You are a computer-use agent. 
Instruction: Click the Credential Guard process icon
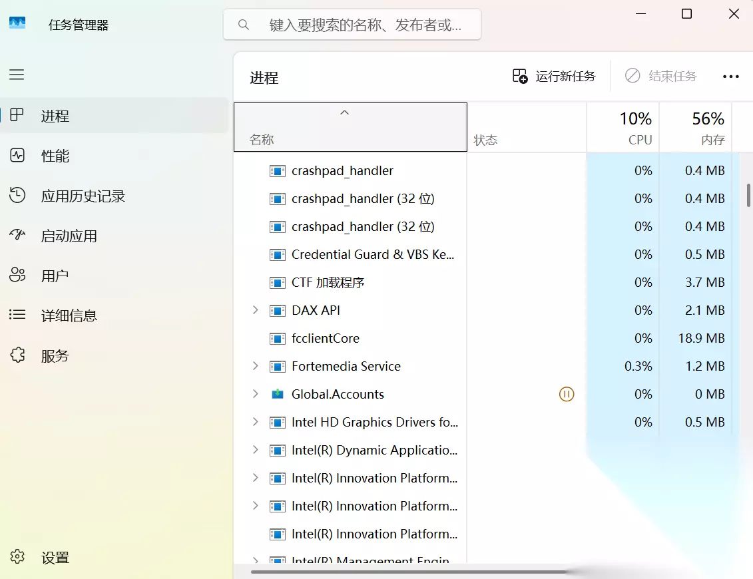click(278, 254)
